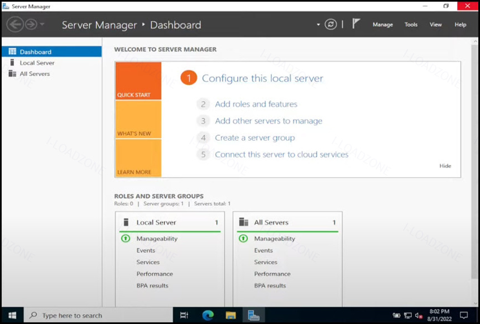Viewport: 480px width, 324px height.
Task: Open Task View on taskbar
Action: 184,315
